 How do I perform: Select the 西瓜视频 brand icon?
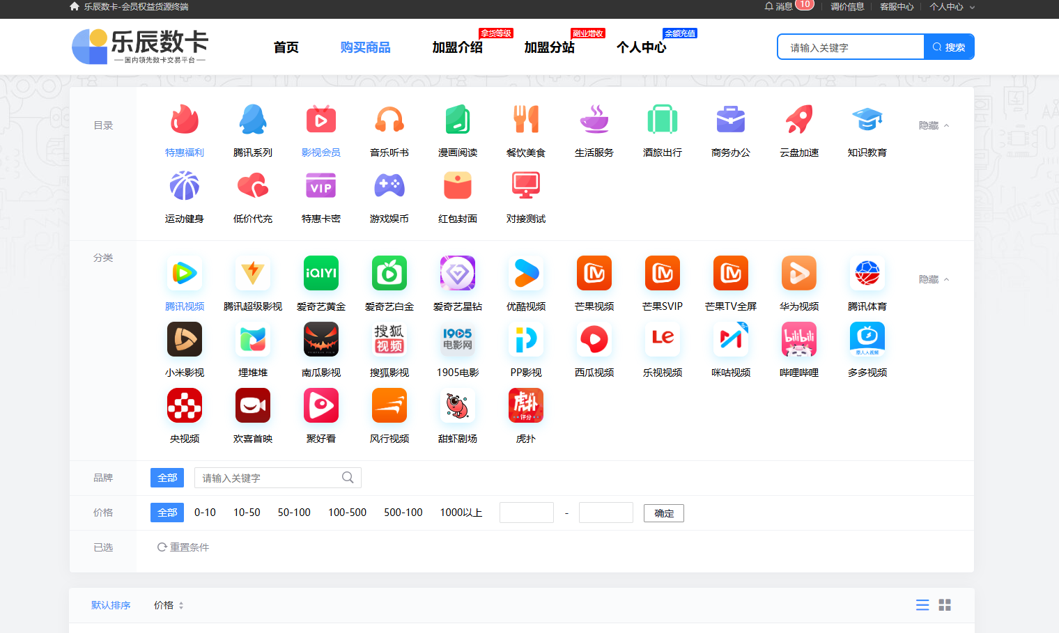click(594, 340)
